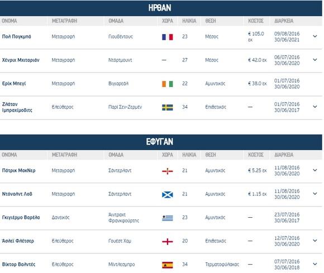Click the Northern Ireland flag for Paddy McNair
The width and height of the screenshot is (324, 273).
pos(168,171)
